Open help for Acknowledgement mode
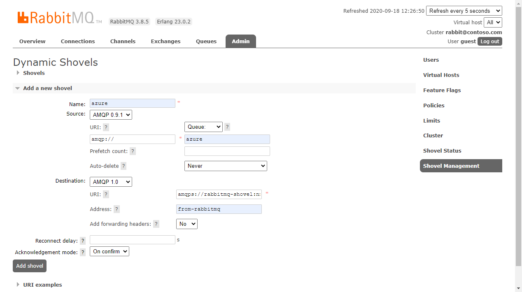Screen dimensions: 522x292 [83, 252]
